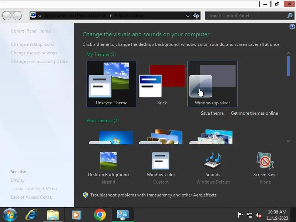
Task: Click the Save theme link
Action: 212,113
